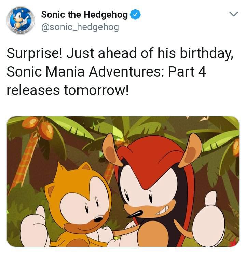Click the red watermark in image corner

click(233, 243)
